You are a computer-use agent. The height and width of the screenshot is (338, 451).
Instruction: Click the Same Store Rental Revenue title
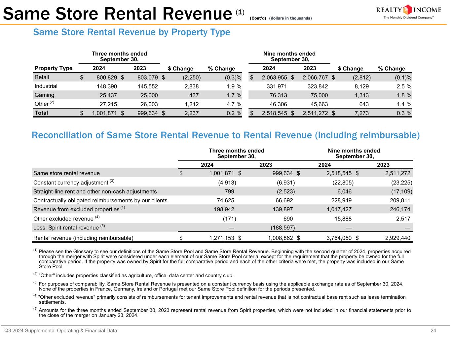tap(117, 14)
